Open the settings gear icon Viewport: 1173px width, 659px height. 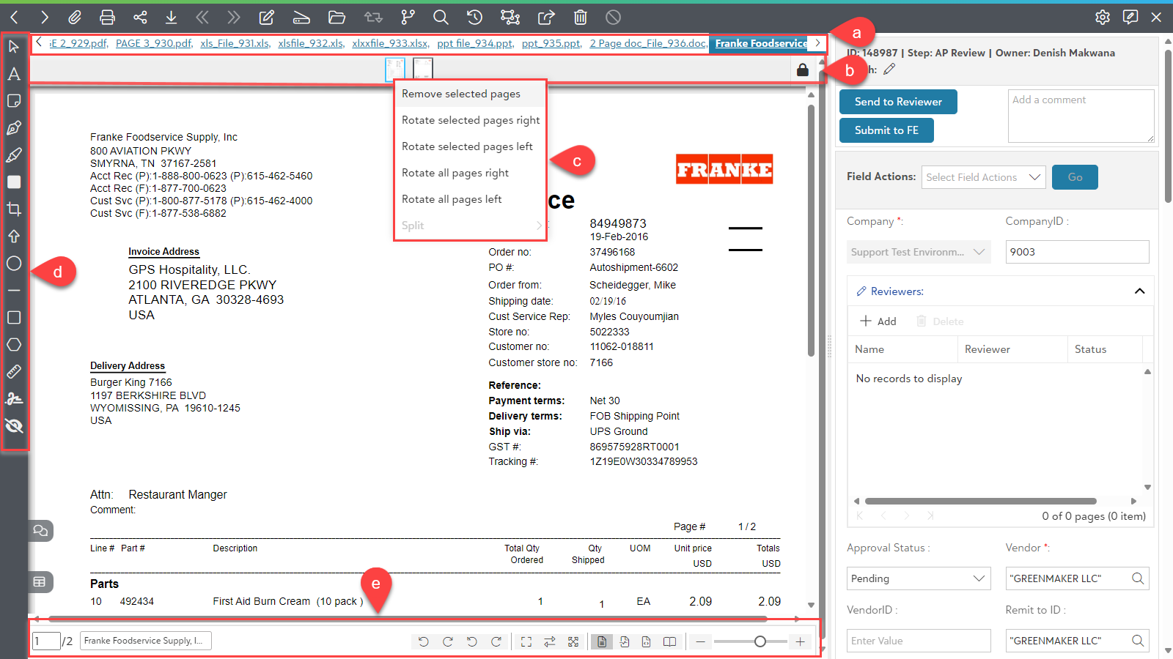[1103, 17]
